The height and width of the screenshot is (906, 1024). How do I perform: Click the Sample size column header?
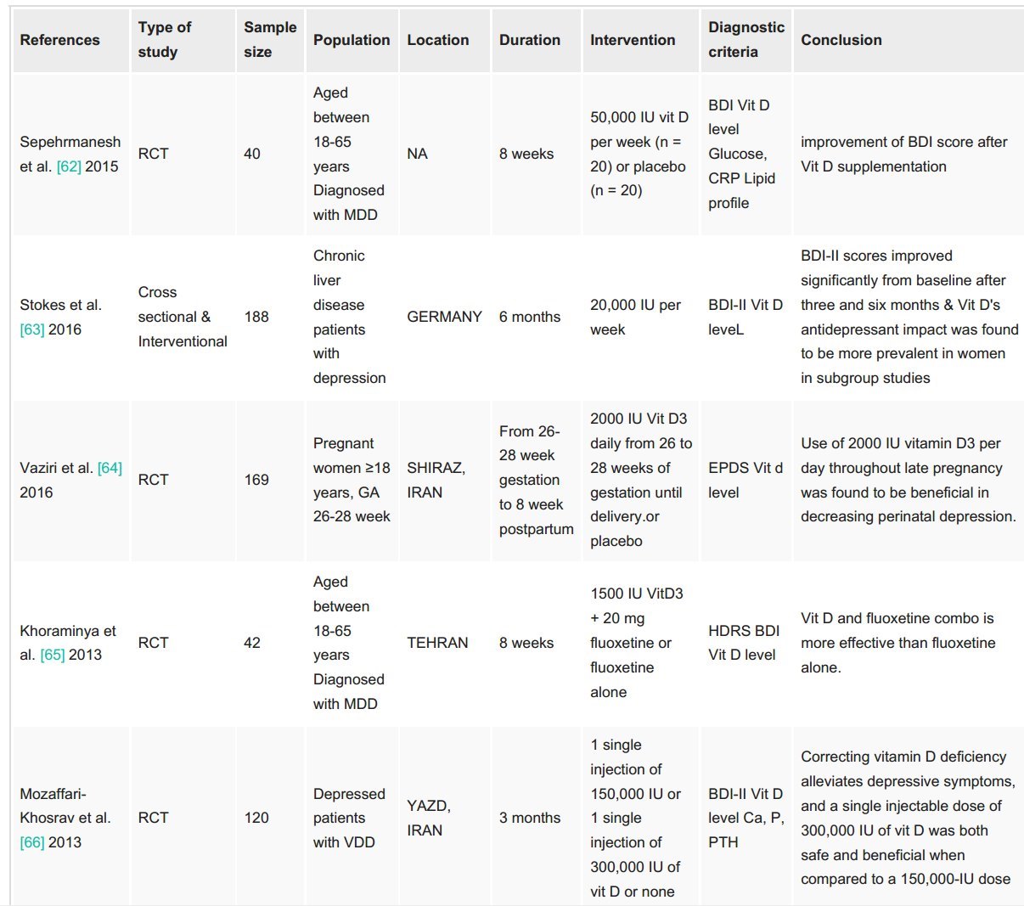click(270, 40)
